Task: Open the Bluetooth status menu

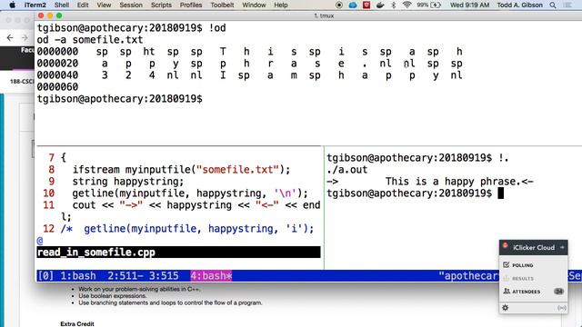Action: 394,5
